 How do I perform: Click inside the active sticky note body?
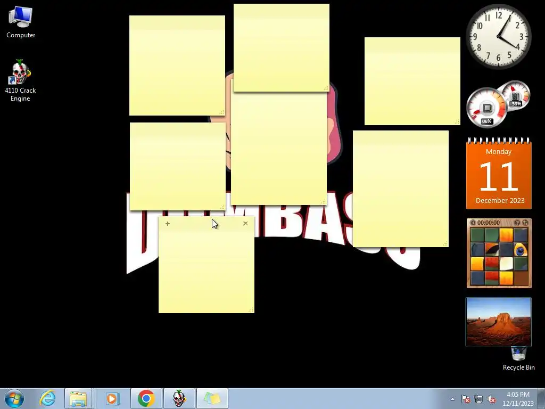[x=207, y=271]
